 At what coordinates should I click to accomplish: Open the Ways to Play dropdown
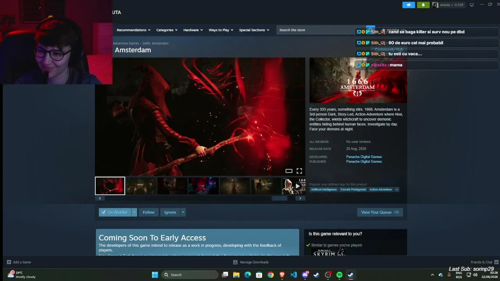221,30
